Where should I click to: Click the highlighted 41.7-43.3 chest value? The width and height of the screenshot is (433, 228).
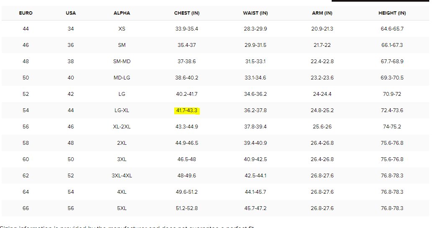tap(187, 110)
